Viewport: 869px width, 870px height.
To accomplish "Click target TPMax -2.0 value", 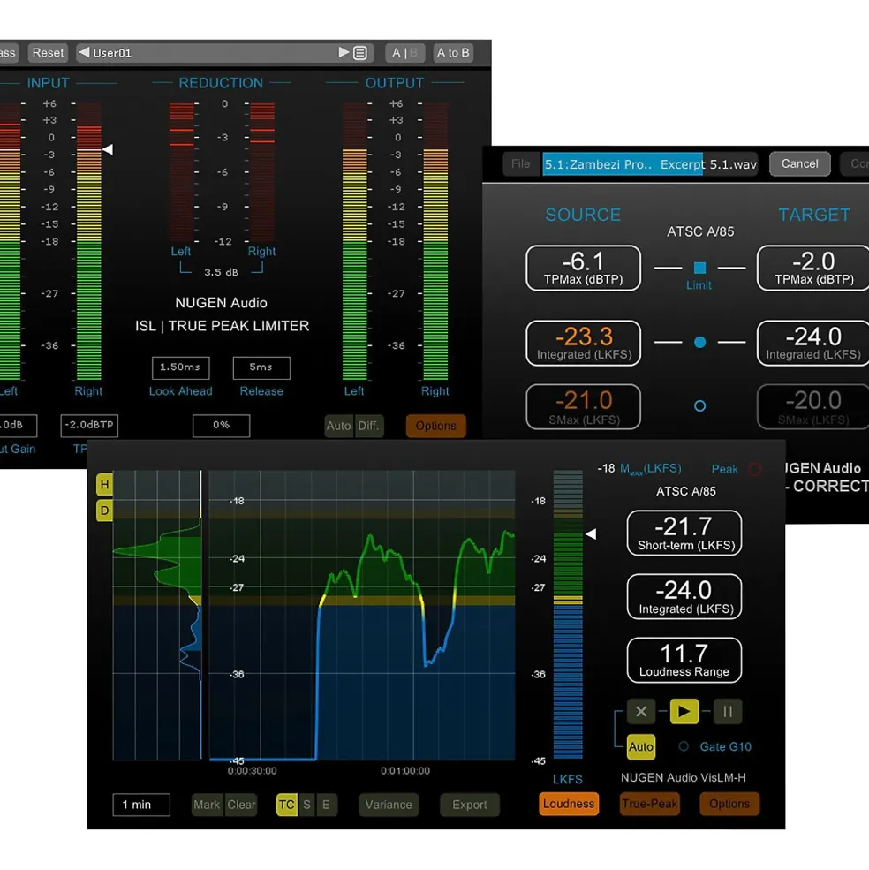I will tap(813, 268).
